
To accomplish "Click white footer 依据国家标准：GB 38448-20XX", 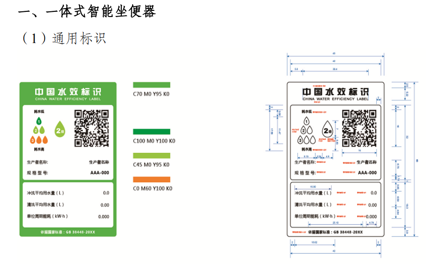I will click(68, 232).
